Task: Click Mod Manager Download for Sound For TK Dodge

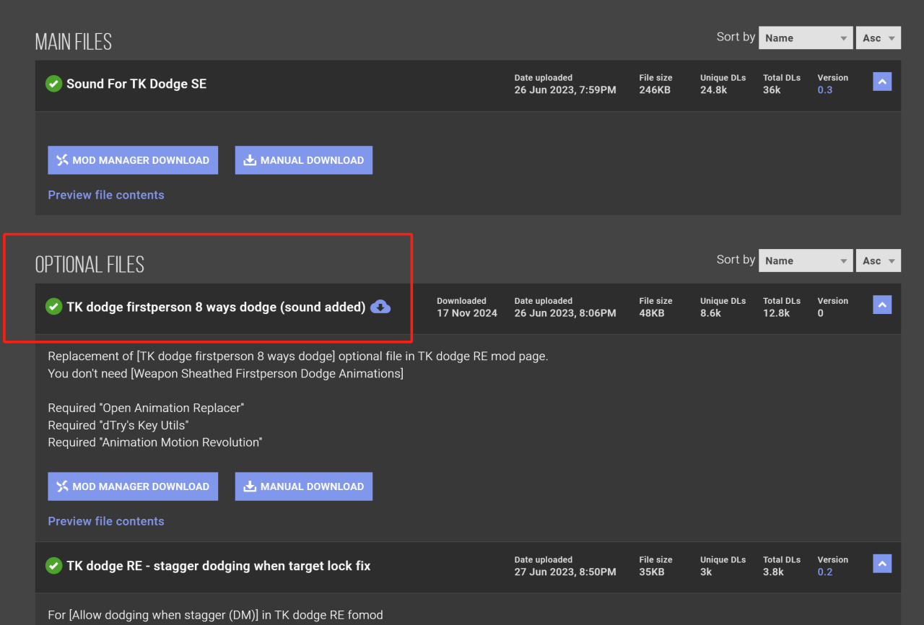Action: tap(133, 160)
